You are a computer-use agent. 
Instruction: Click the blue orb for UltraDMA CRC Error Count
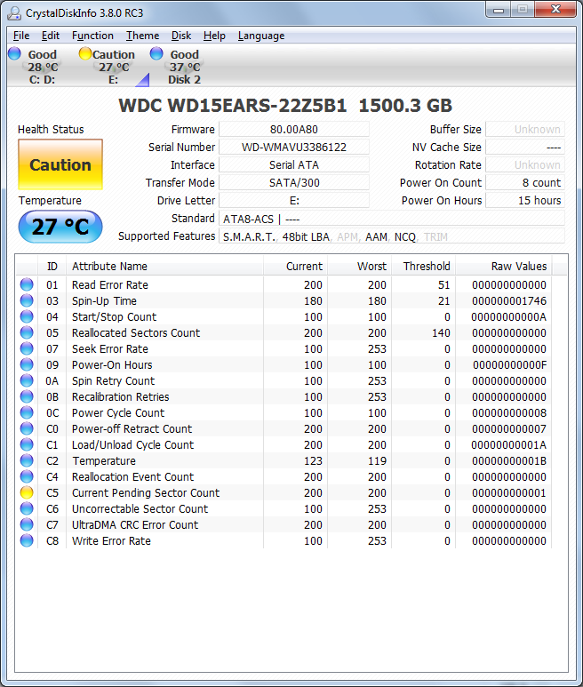[27, 524]
